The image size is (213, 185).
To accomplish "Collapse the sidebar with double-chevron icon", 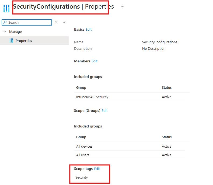I will 64,22.
